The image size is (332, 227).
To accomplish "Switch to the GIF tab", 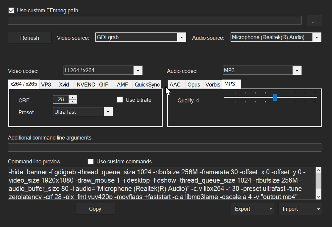I will (105, 85).
